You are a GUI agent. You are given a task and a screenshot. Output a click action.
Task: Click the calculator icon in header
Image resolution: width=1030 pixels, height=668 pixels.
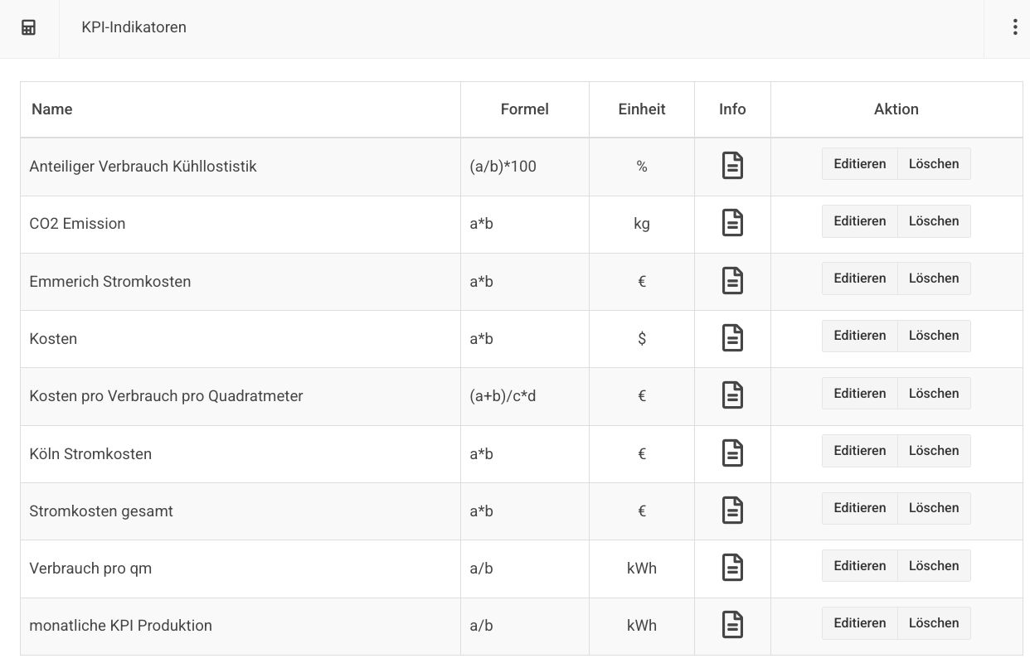(29, 27)
